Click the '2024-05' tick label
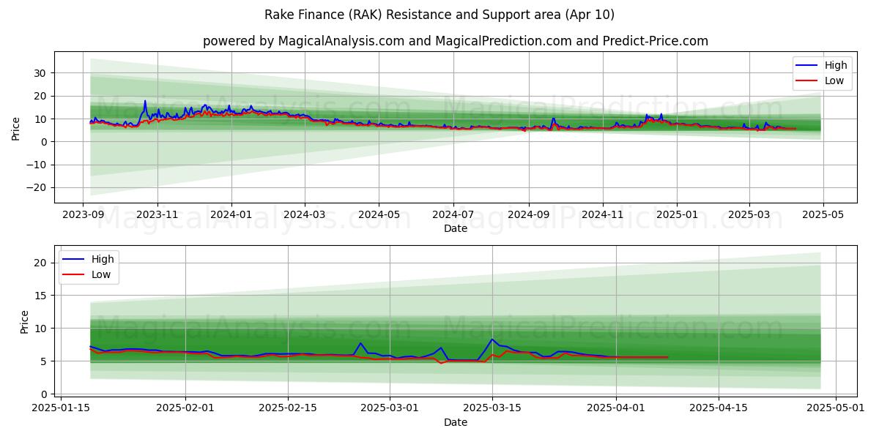The height and width of the screenshot is (439, 879). click(x=379, y=215)
